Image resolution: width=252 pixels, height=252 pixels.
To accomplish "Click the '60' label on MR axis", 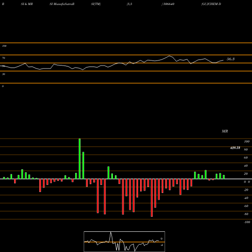I will [x=246, y=158].
